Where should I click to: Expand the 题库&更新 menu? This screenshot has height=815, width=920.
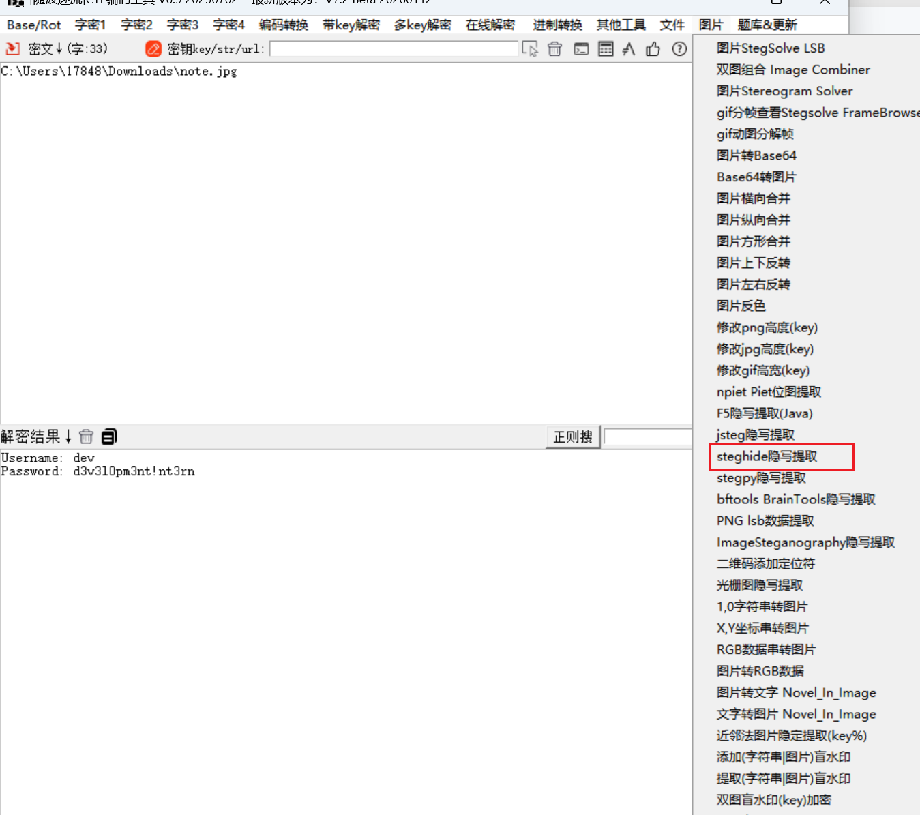[767, 25]
